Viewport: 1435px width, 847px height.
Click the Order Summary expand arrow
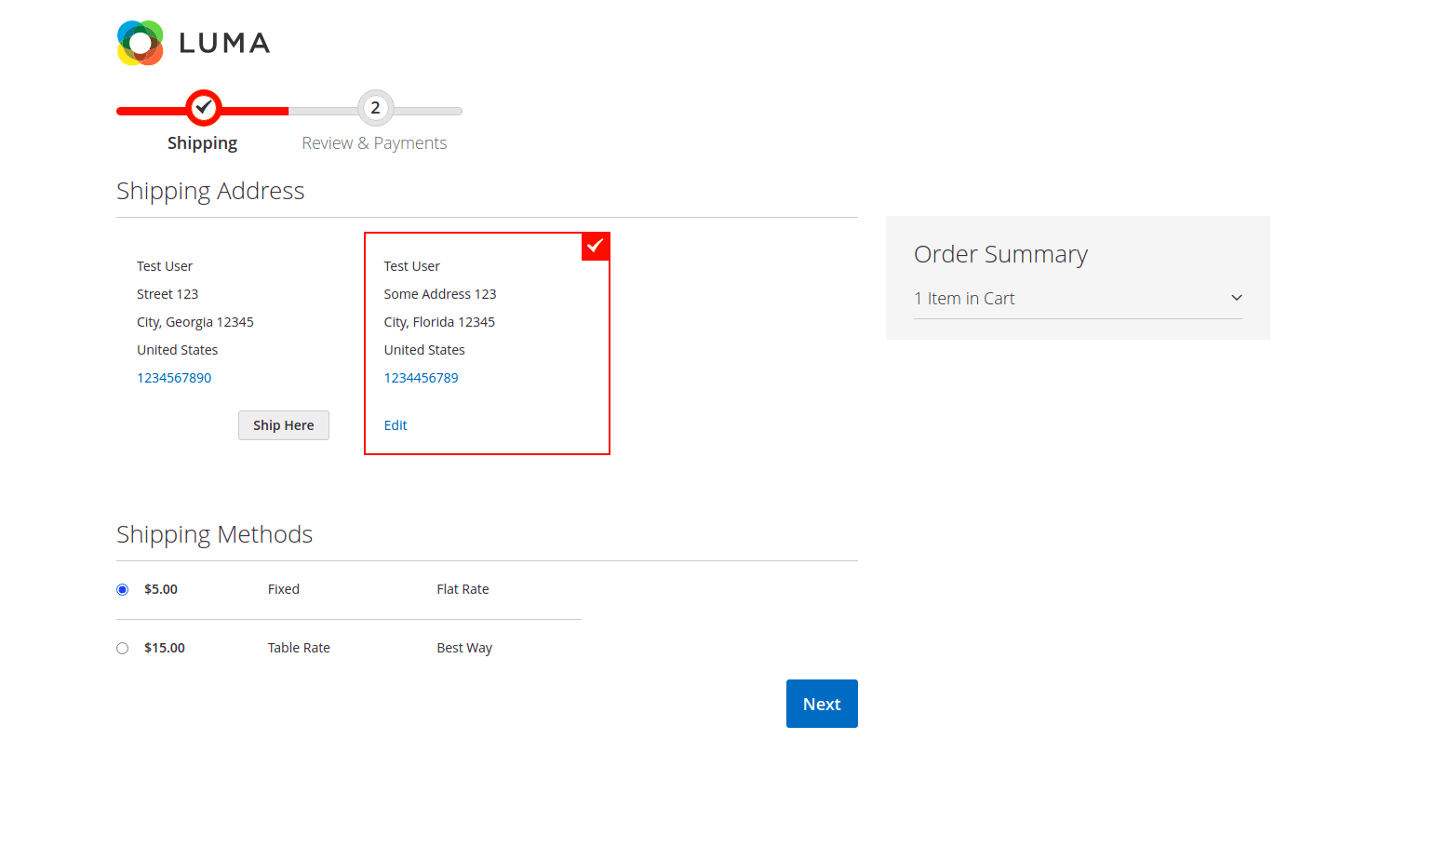click(x=1236, y=297)
